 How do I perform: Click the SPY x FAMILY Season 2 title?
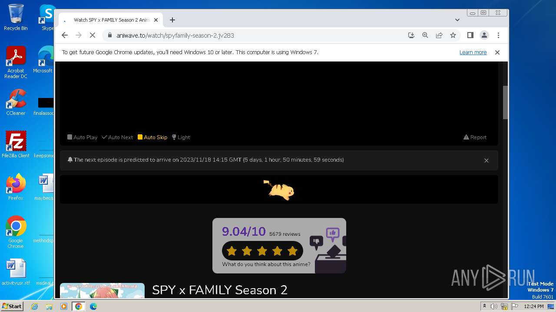(x=220, y=290)
